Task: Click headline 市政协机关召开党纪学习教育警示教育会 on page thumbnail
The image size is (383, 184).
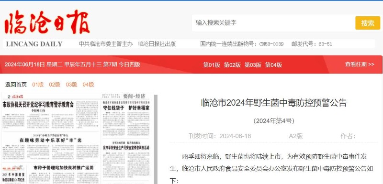Action: 38,105
